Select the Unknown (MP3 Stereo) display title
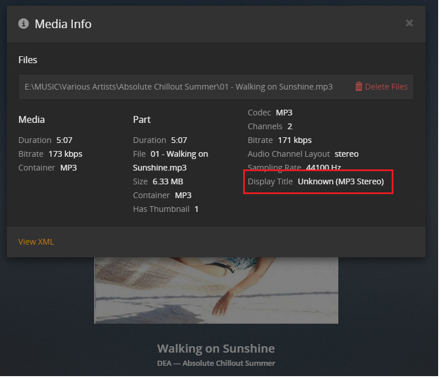 (x=341, y=181)
